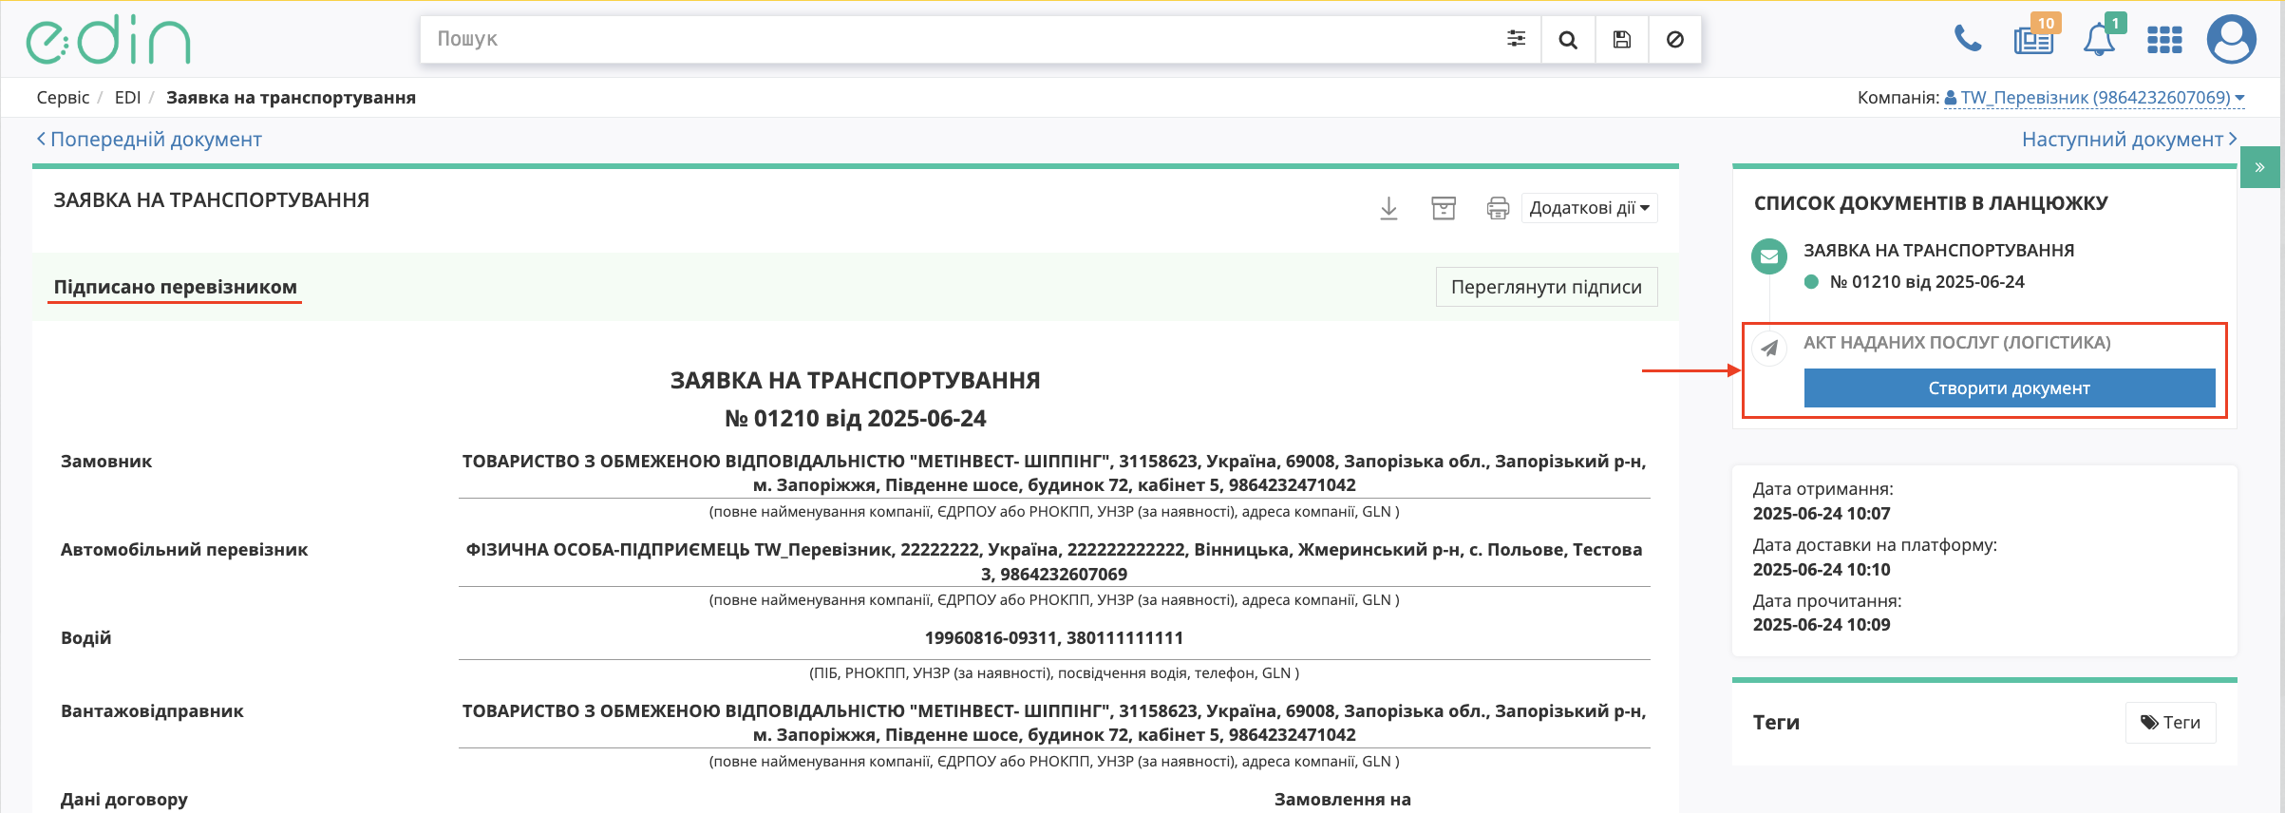Expand the Додаткові дії dropdown
Screen dimensions: 2285x813
[1589, 208]
